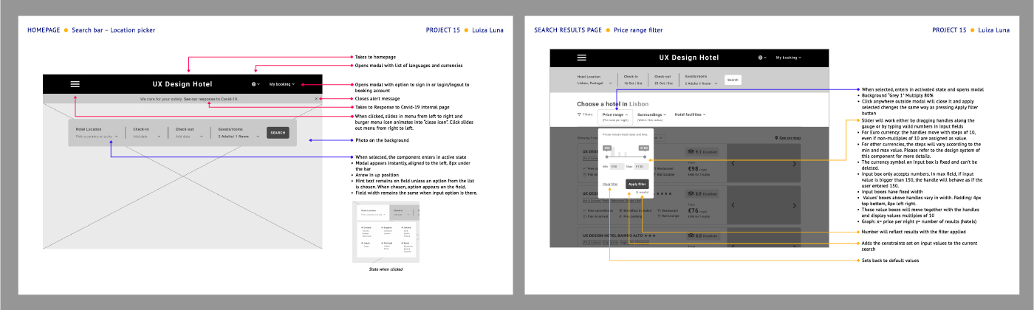The image size is (1034, 310).
Task: Open the My booking dropdown on the homepage
Action: point(282,84)
